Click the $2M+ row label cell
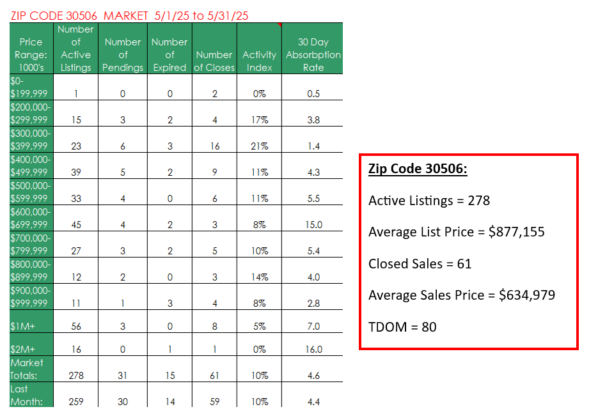 coord(31,344)
